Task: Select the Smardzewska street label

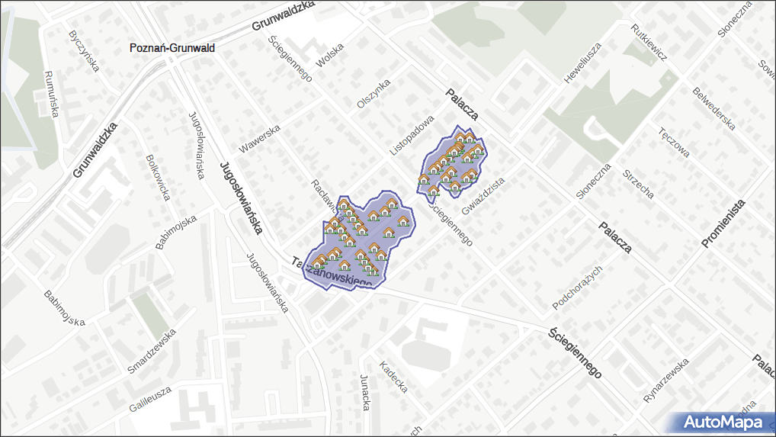Action: click(152, 351)
